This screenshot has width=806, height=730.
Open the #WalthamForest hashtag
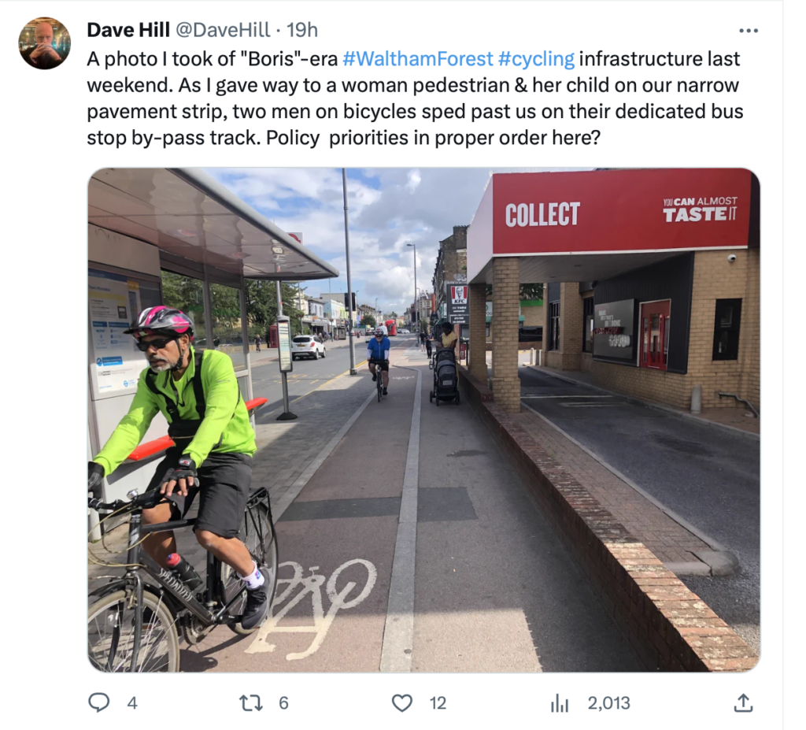(417, 58)
